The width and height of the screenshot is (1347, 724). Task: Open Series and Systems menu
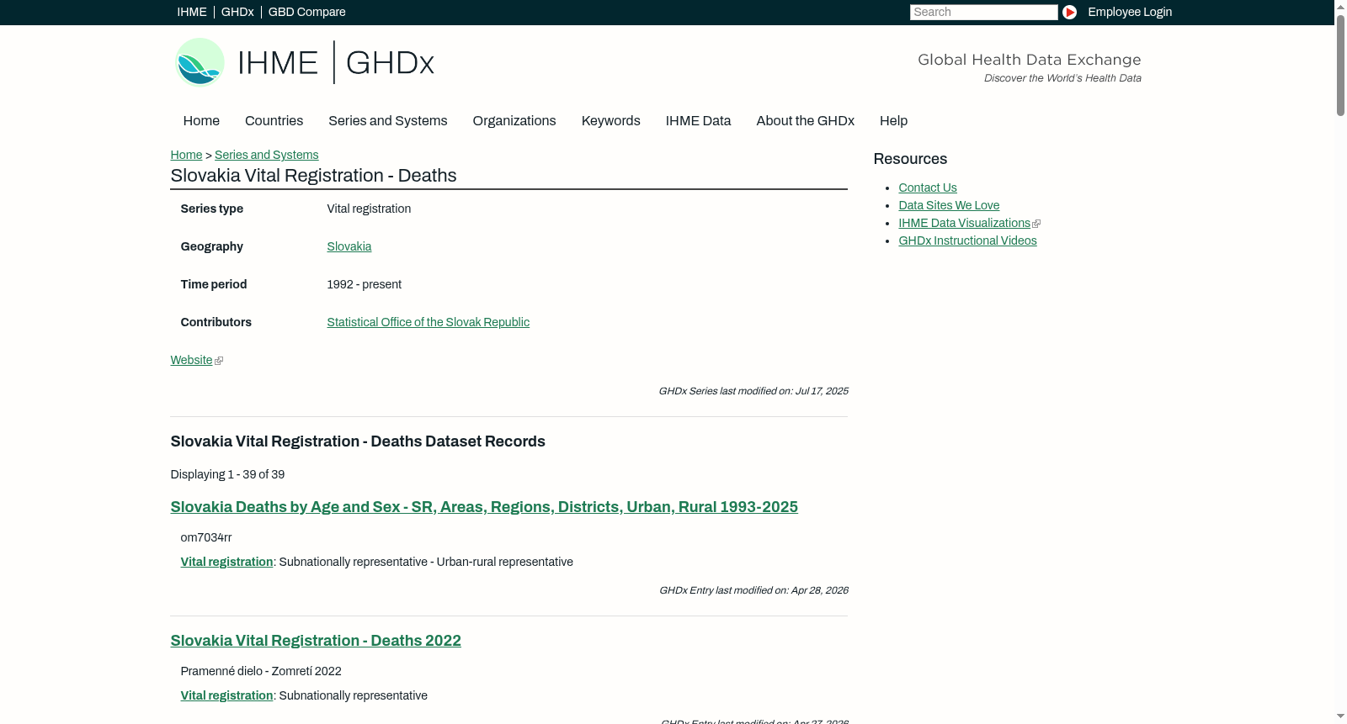pyautogui.click(x=387, y=121)
